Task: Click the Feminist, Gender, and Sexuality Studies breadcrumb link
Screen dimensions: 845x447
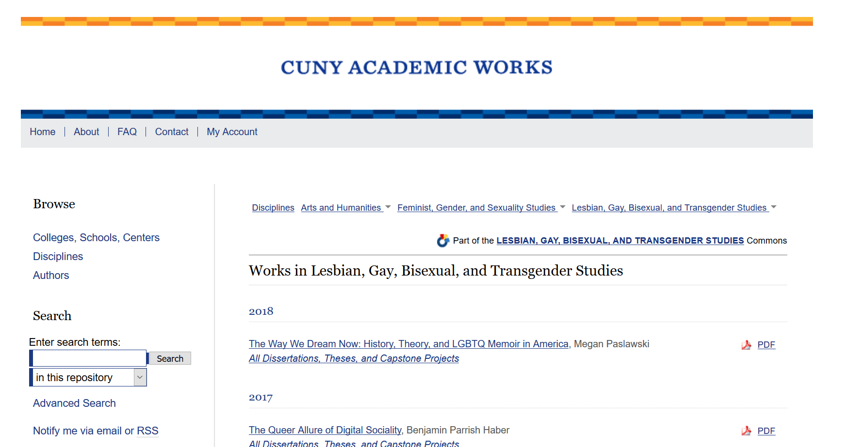Action: coord(476,208)
